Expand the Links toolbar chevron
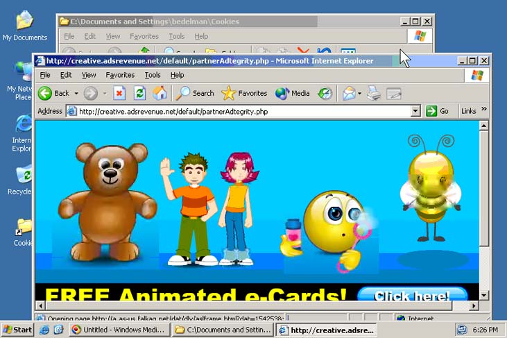Image resolution: width=507 pixels, height=338 pixels. tap(484, 110)
